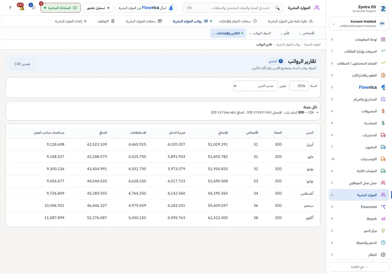Select Human Resources in sidebar
The width and height of the screenshot is (392, 274).
[359, 195]
